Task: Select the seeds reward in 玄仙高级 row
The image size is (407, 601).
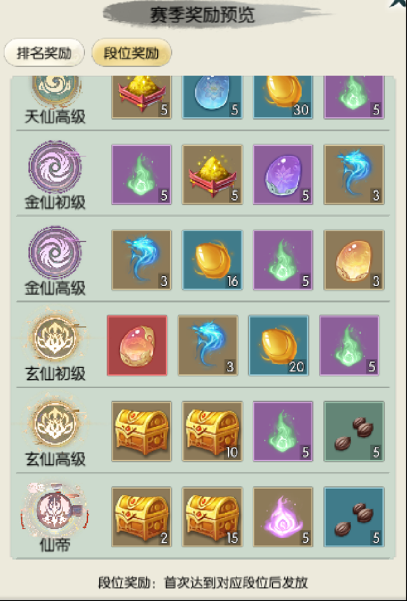Action: point(354,431)
